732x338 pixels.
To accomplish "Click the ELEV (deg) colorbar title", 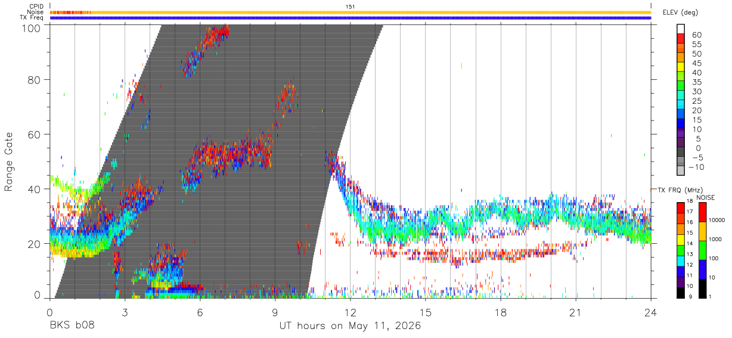I will (x=680, y=13).
